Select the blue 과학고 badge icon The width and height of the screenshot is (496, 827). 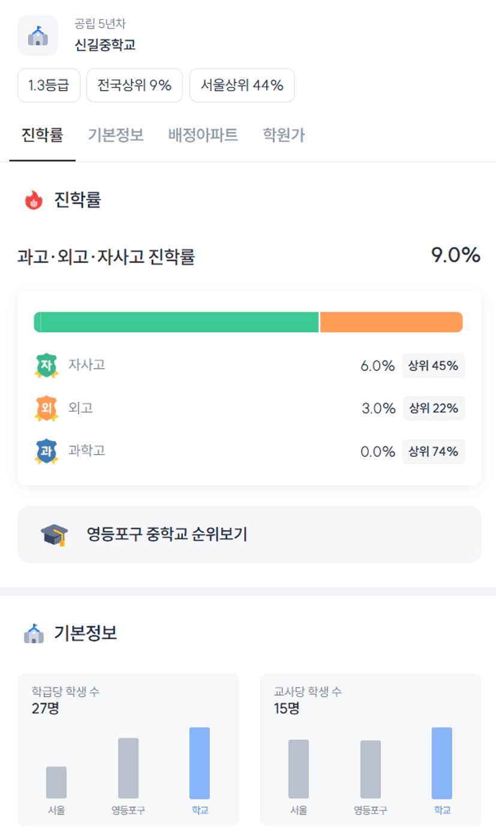coord(46,452)
